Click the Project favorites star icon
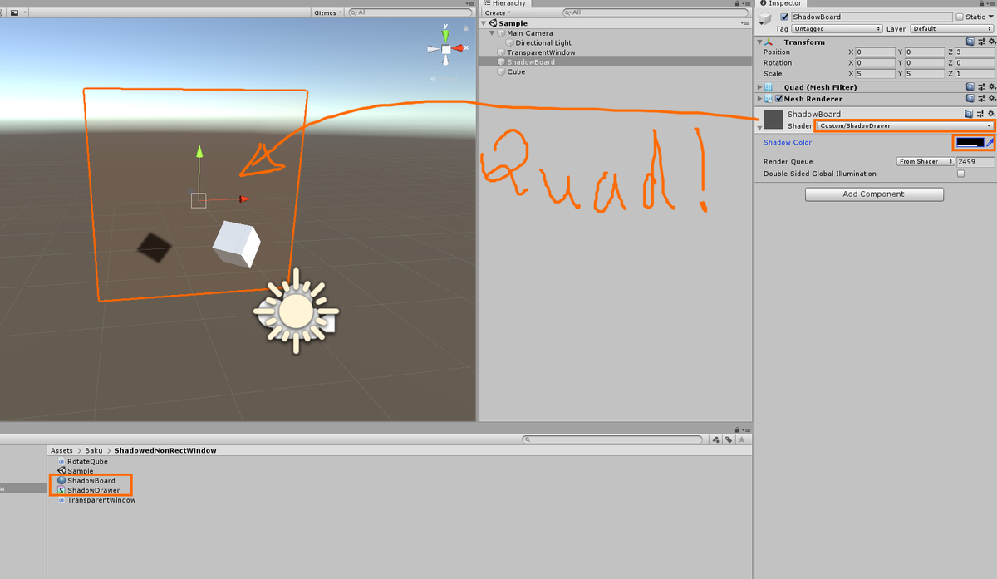997x579 pixels. 742,439
